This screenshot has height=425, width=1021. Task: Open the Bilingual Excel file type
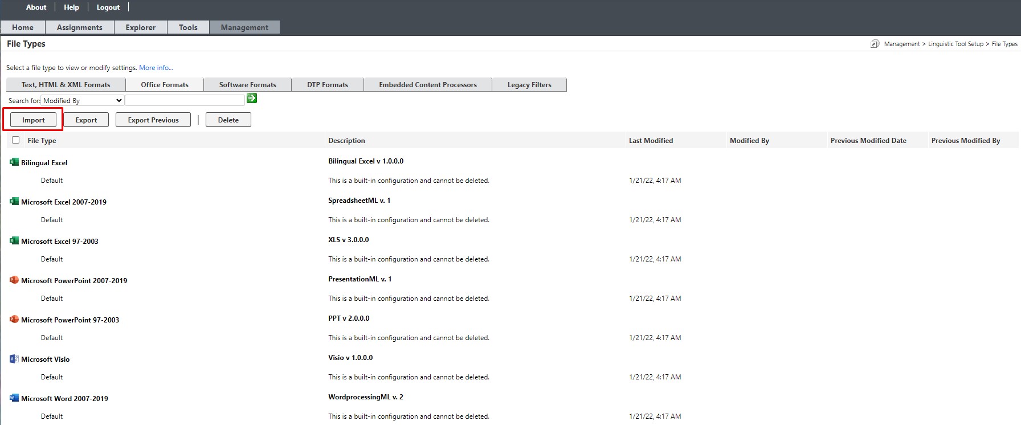(44, 163)
